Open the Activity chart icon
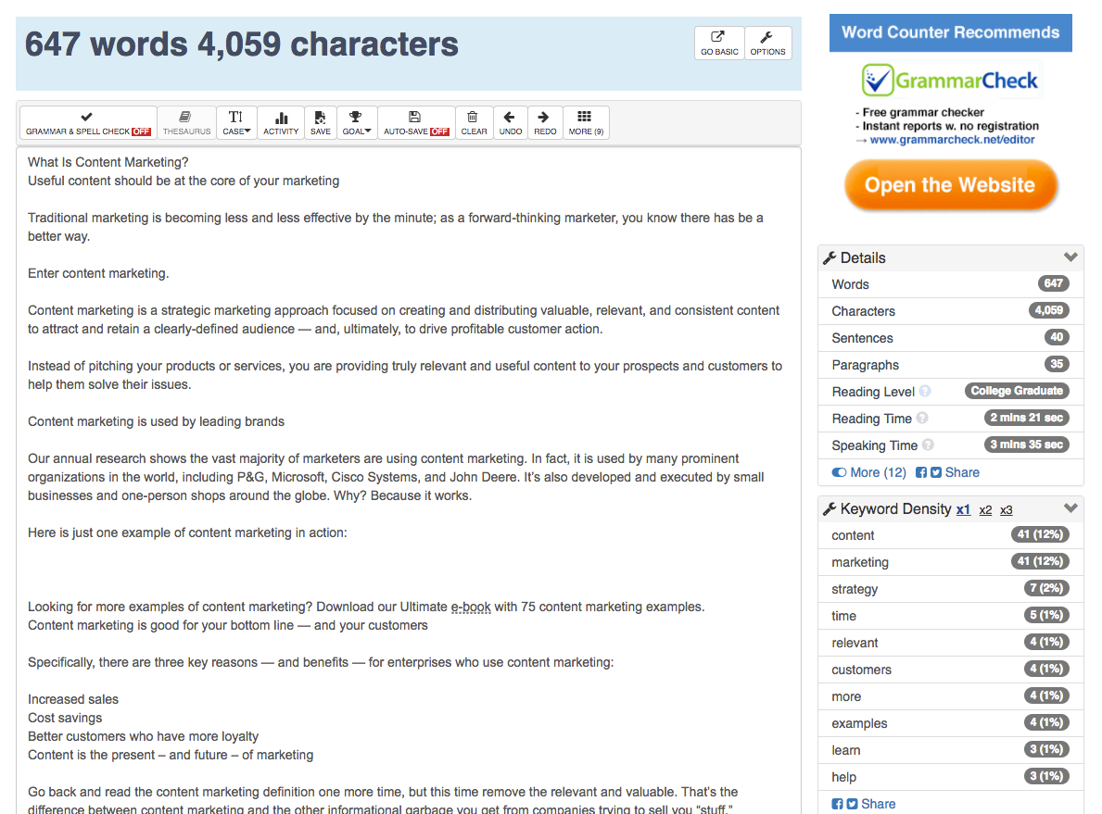Image resolution: width=1102 pixels, height=814 pixels. (281, 122)
